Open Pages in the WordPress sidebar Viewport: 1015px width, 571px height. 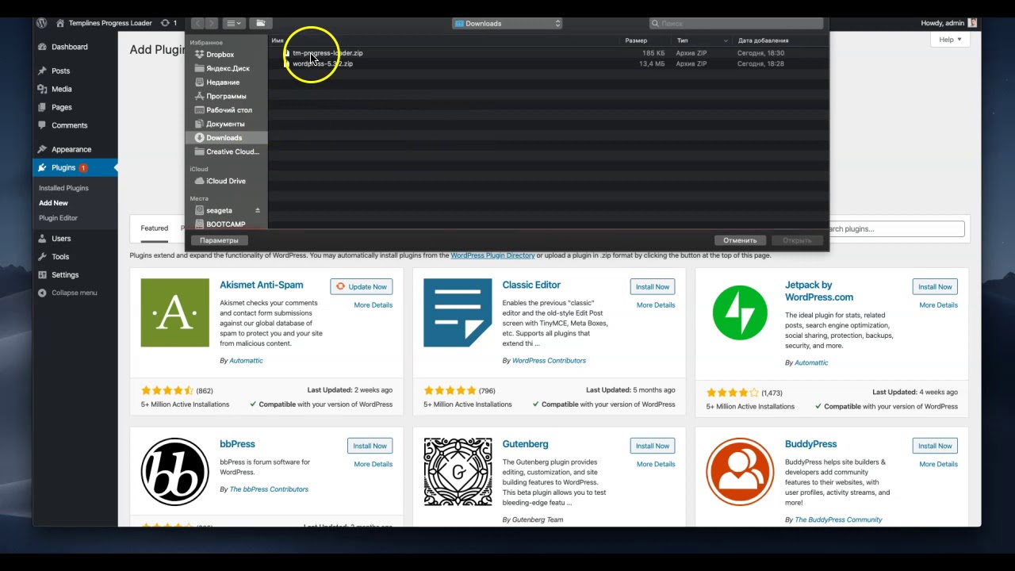(61, 107)
